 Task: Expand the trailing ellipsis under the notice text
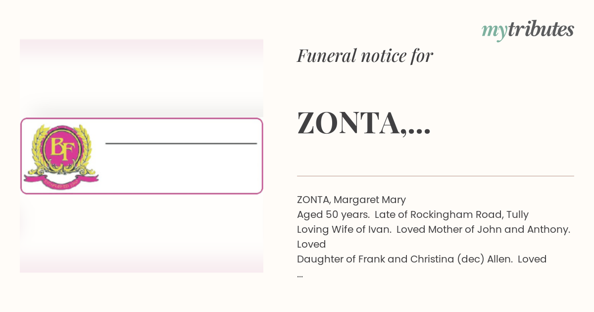[x=300, y=274]
